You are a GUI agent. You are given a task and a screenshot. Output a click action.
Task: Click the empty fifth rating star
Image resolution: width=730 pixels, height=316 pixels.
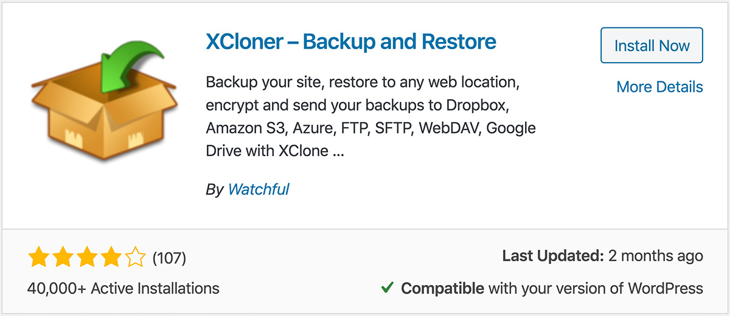(135, 258)
